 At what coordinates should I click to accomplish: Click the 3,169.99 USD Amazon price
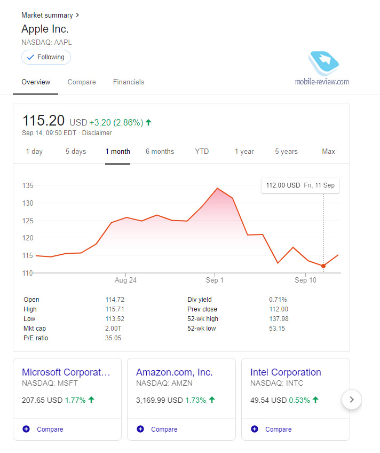(160, 400)
